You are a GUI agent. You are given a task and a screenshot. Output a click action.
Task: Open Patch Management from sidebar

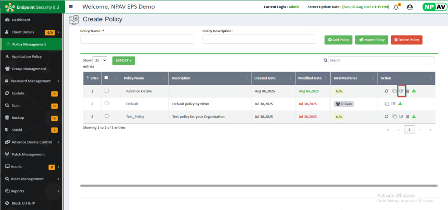[x=28, y=154]
